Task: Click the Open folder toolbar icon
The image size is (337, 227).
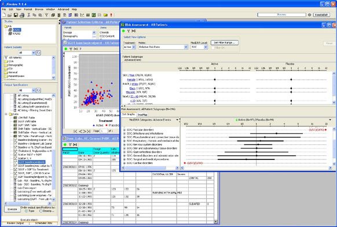Action: (x=10, y=15)
